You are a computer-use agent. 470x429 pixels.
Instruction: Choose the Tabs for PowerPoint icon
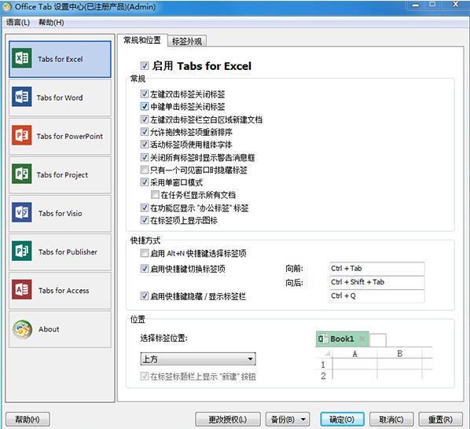click(x=22, y=135)
